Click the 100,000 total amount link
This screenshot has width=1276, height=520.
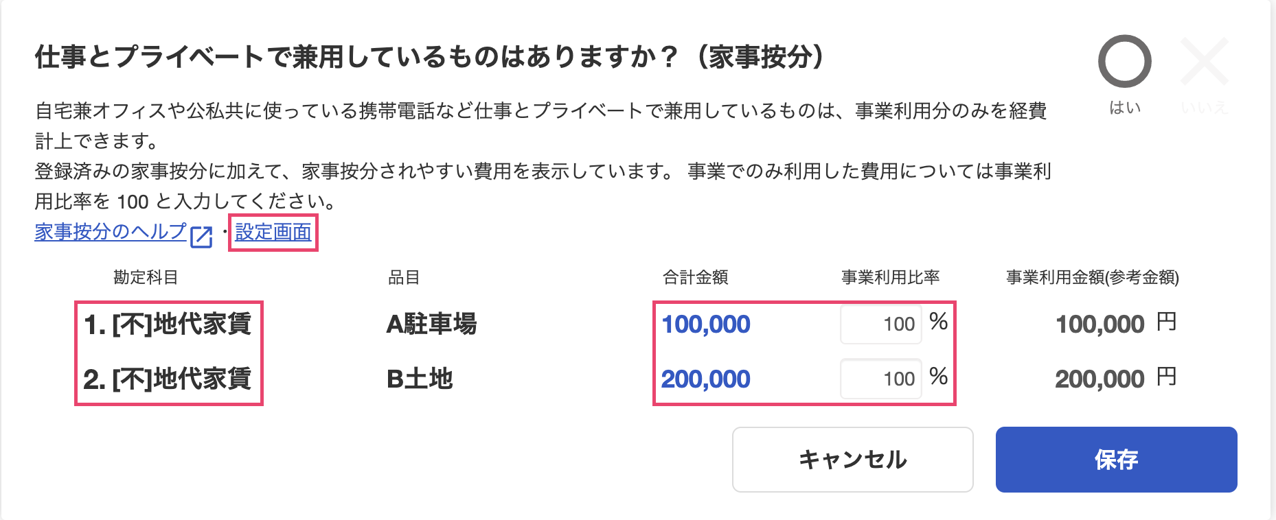[705, 324]
